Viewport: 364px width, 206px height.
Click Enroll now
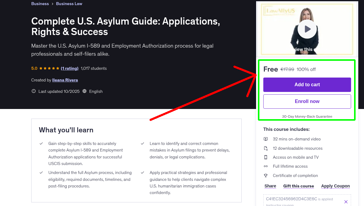(307, 102)
